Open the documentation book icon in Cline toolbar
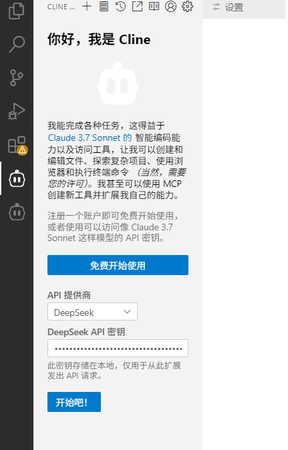The height and width of the screenshot is (450, 288). tap(154, 6)
